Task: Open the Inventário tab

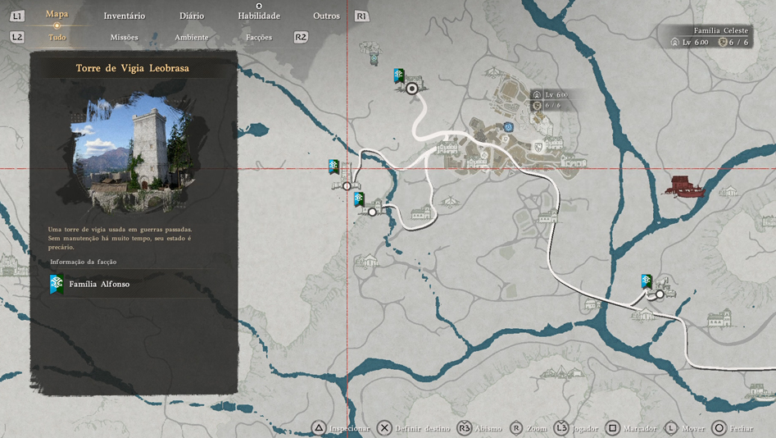Action: pyautogui.click(x=125, y=16)
